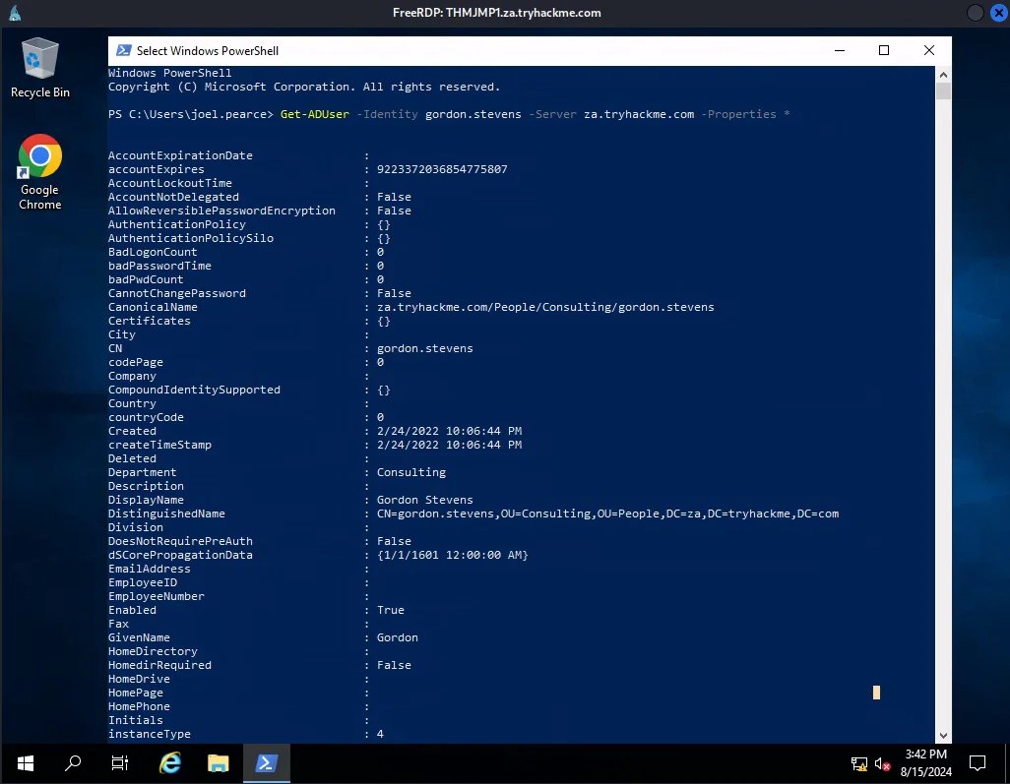The width and height of the screenshot is (1010, 784).
Task: Open Task View on the taskbar
Action: [120, 763]
